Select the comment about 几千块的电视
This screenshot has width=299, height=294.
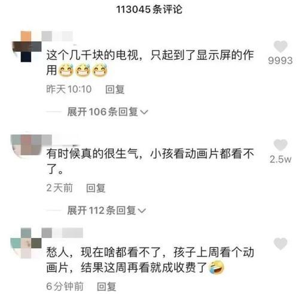[x=150, y=63]
